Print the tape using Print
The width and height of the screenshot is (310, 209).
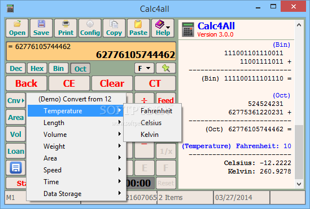[x=66, y=28]
